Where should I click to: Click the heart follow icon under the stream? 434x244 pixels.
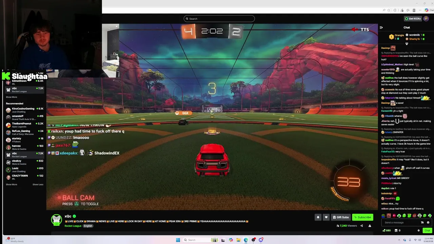pos(326,217)
